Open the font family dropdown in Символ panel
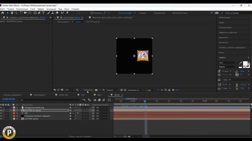 (228, 63)
